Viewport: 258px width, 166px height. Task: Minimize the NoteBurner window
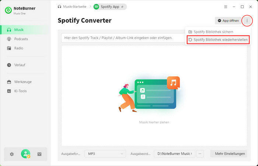pos(234,7)
